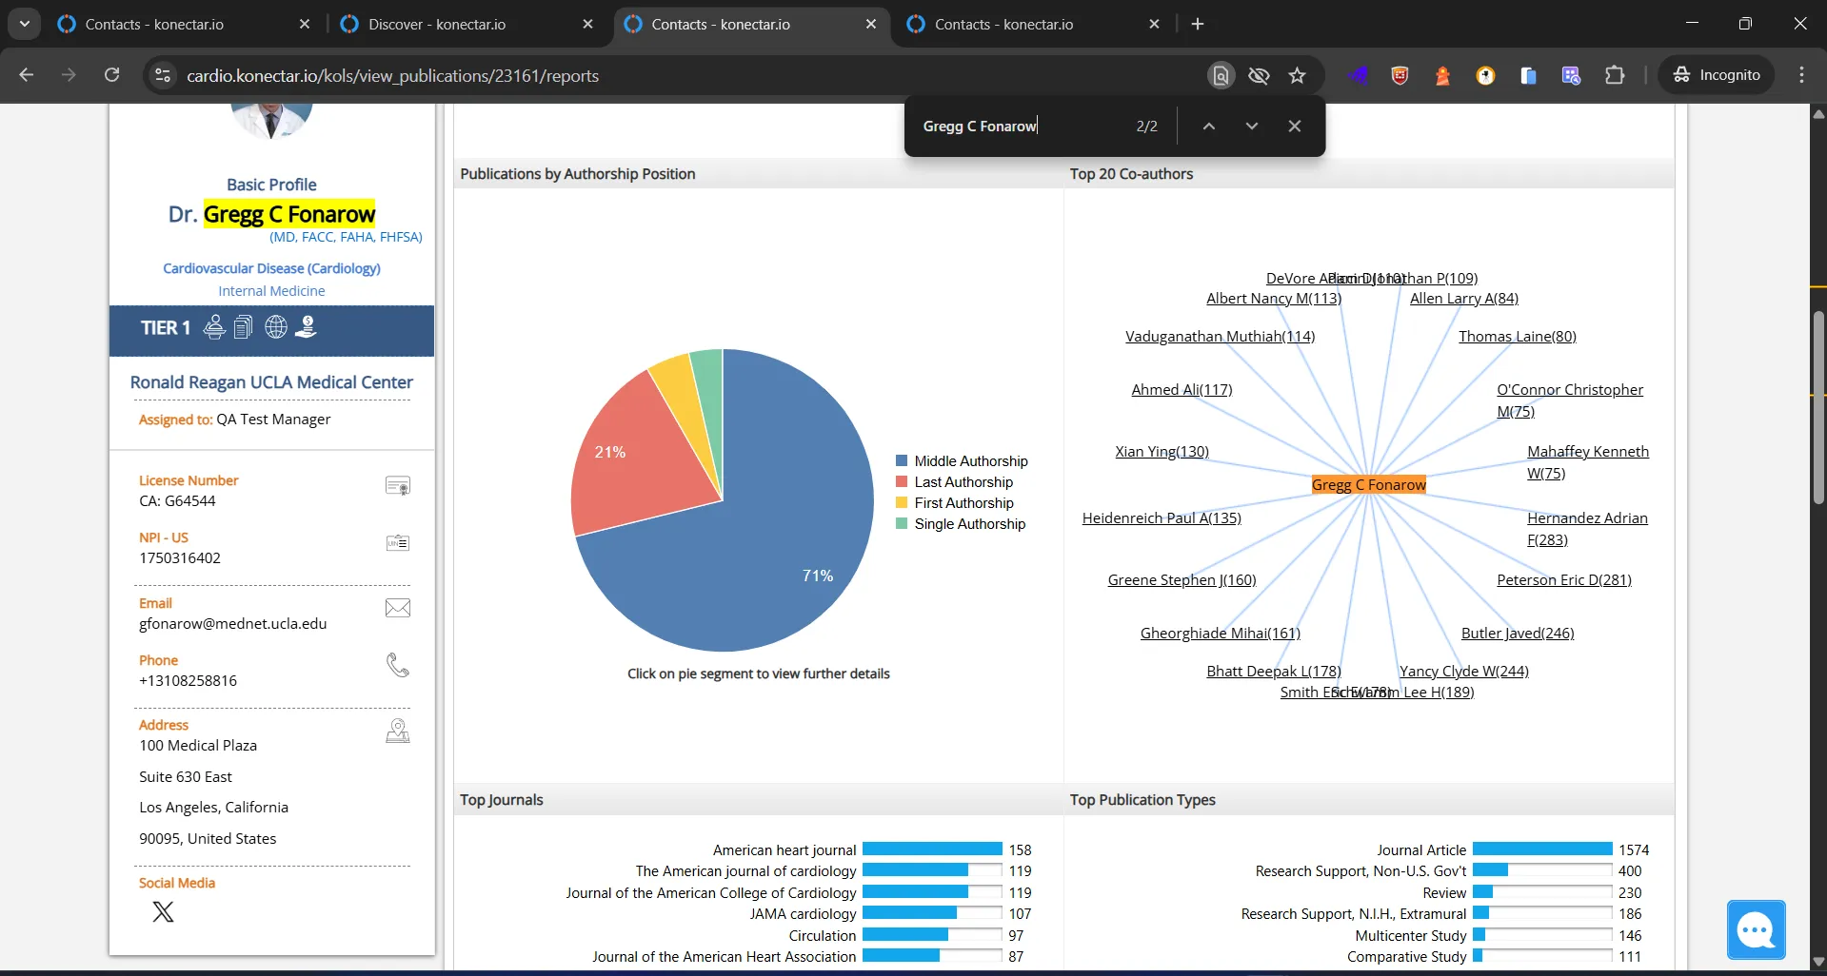Toggle Middle Authorship legend item
Image resolution: width=1827 pixels, height=976 pixels.
962,461
